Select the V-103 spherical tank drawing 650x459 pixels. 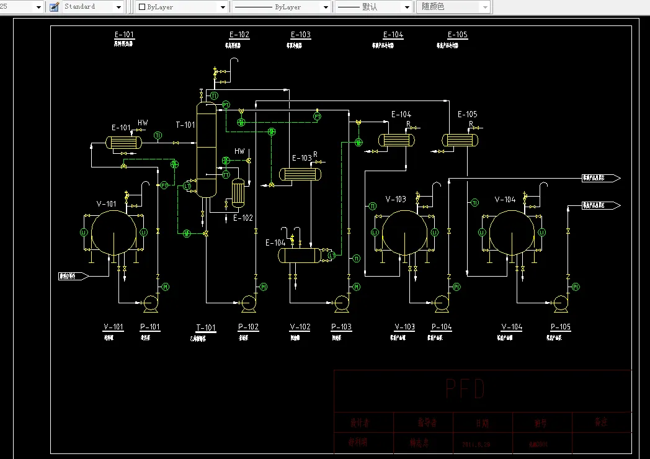click(404, 233)
